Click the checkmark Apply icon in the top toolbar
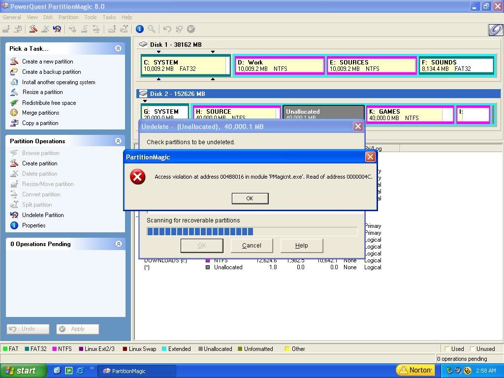The height and width of the screenshot is (378, 504). coord(191,29)
